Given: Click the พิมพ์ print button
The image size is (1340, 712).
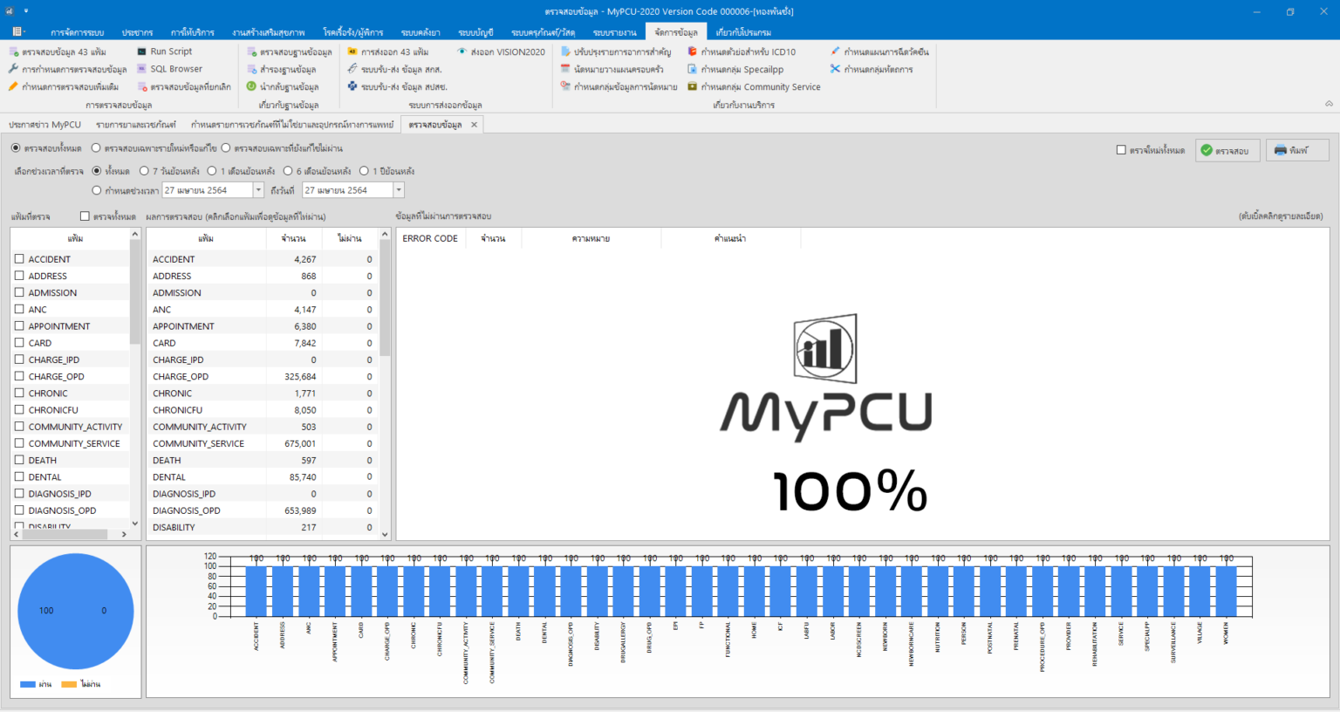Looking at the screenshot, I should click(1296, 149).
